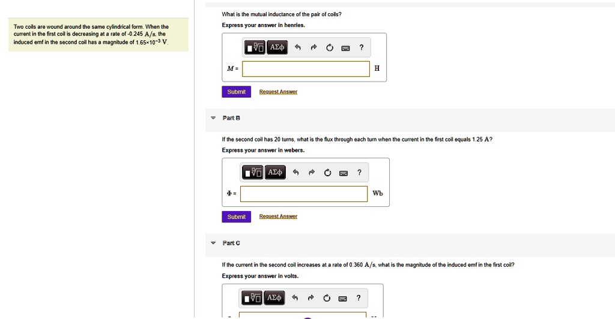Viewport: 615px width, 319px height.
Task: Undo last edit in M answer toolbar
Action: pyautogui.click(x=298, y=47)
